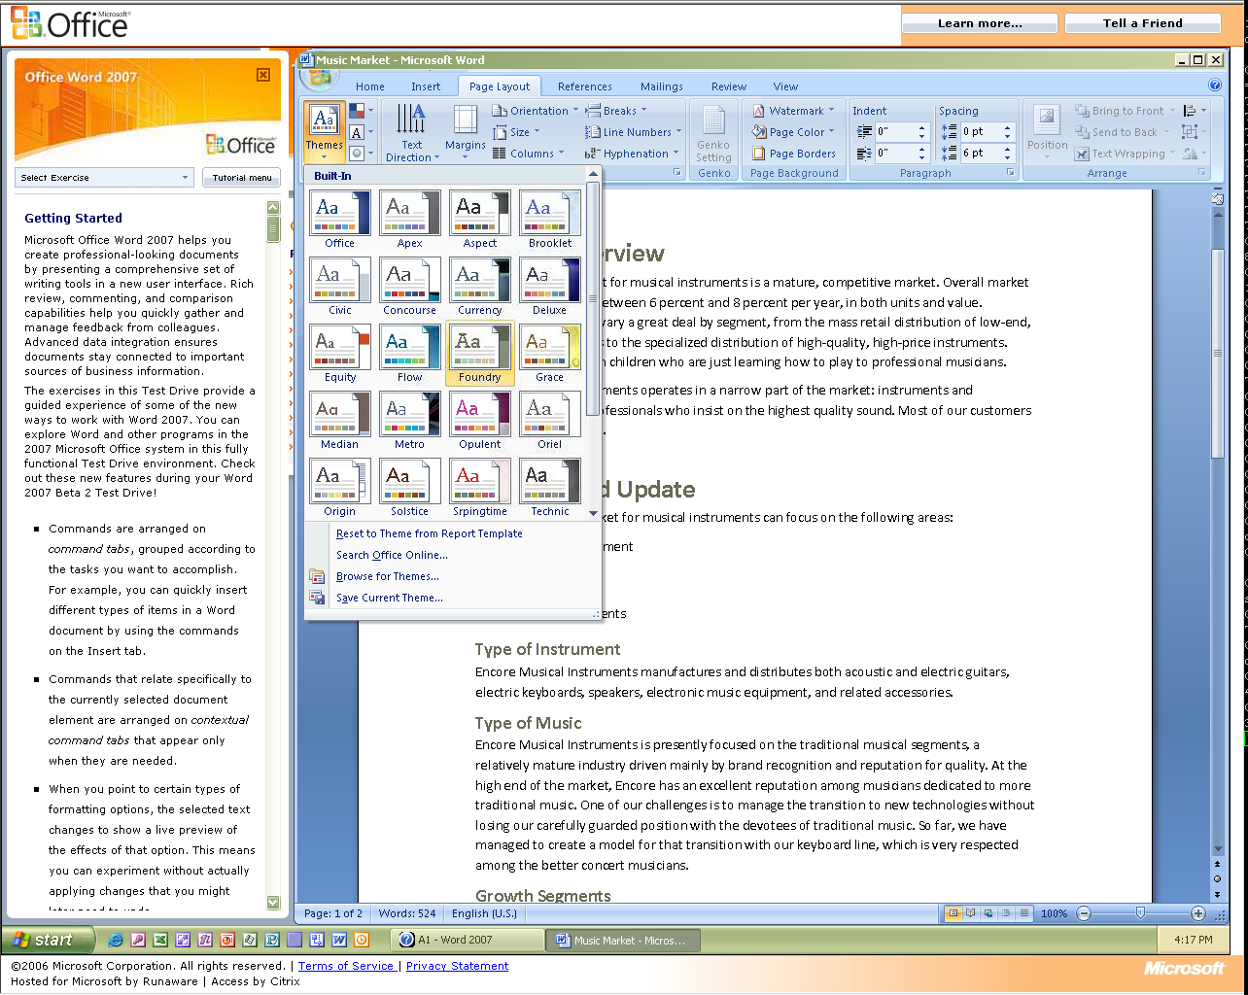The width and height of the screenshot is (1248, 995).
Task: Open Margins dropdown
Action: point(466,132)
